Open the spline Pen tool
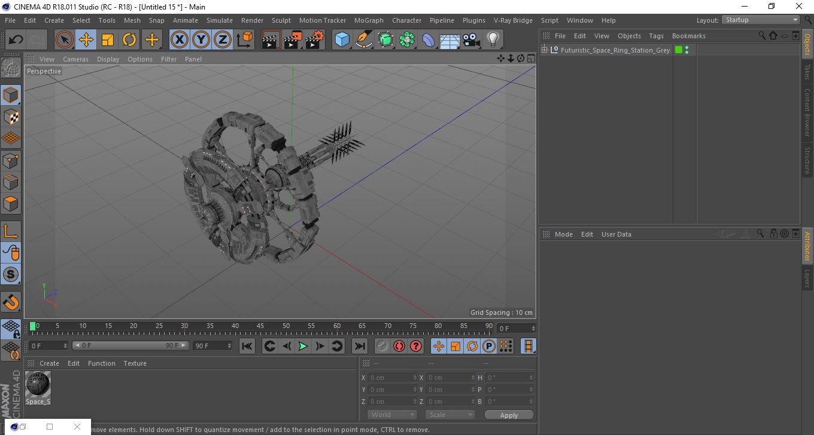The height and width of the screenshot is (435, 814). coord(364,40)
